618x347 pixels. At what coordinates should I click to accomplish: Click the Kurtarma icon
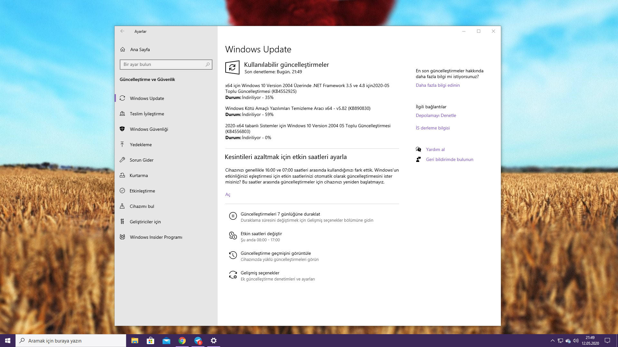coord(122,175)
